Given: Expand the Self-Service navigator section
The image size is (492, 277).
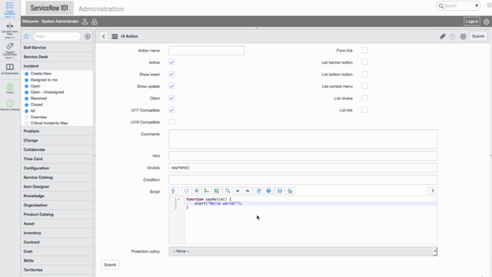Looking at the screenshot, I should point(57,48).
